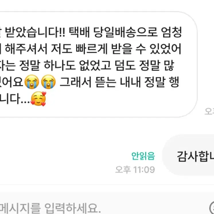This screenshot has width=214, height=214.
Task: Click the text 받았습니다!! in received message
Action: tap(35, 32)
